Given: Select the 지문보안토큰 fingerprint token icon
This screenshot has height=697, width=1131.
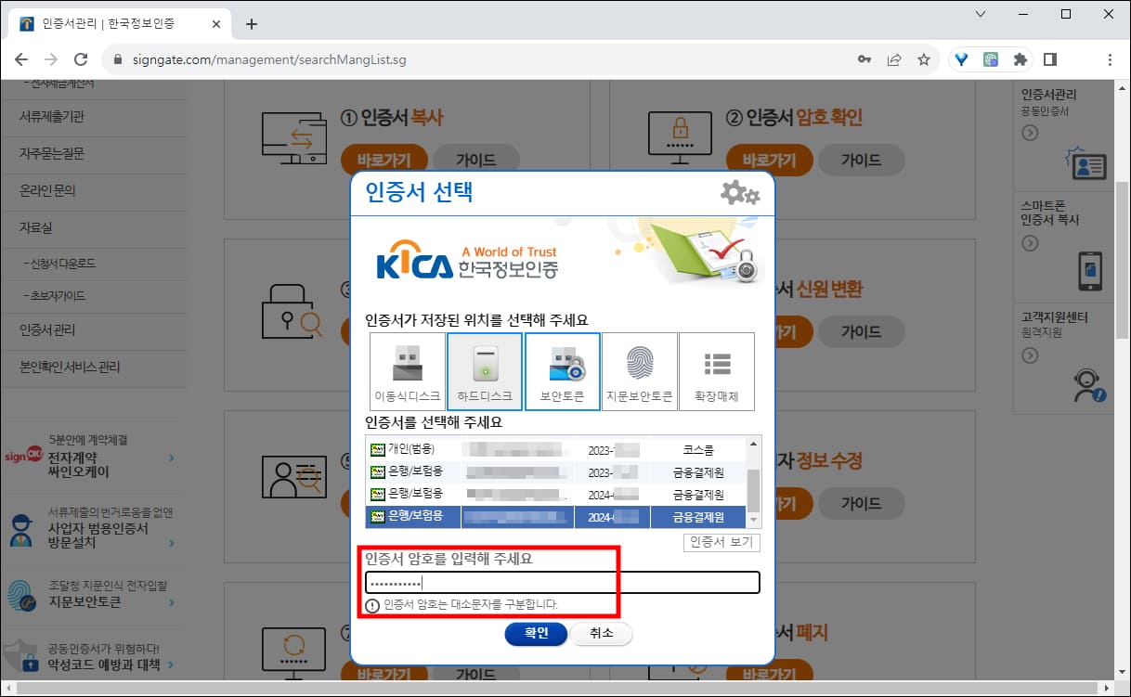Looking at the screenshot, I should pos(640,369).
